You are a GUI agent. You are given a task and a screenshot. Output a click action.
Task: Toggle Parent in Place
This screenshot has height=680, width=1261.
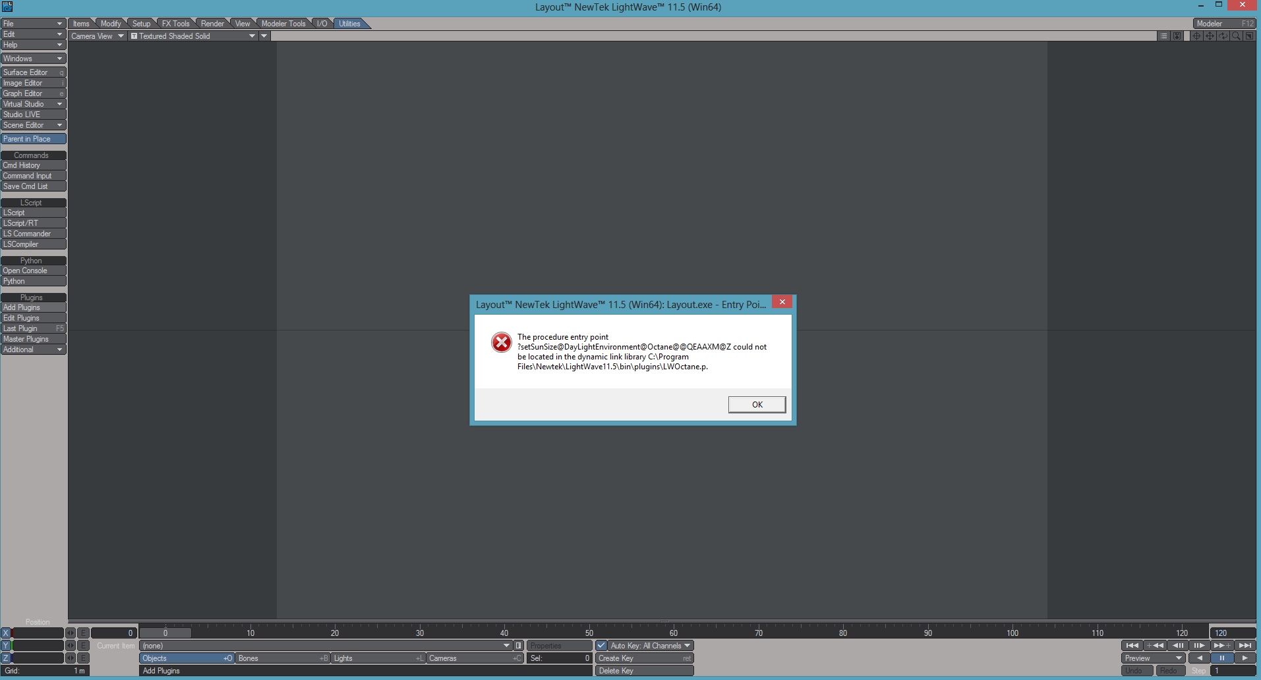pyautogui.click(x=34, y=139)
